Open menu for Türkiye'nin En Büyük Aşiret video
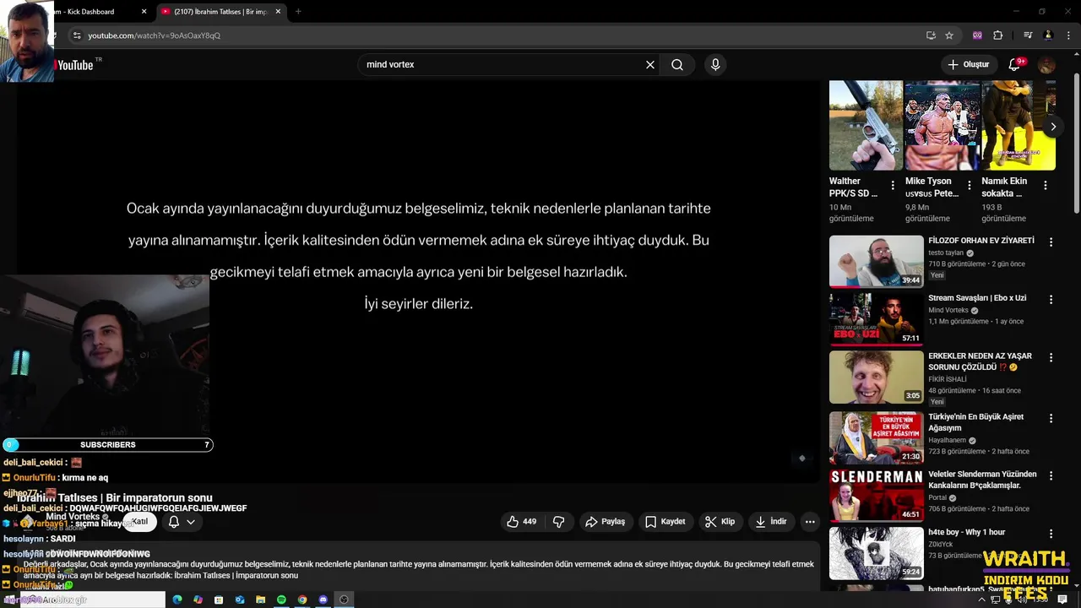The image size is (1081, 608). 1051,419
